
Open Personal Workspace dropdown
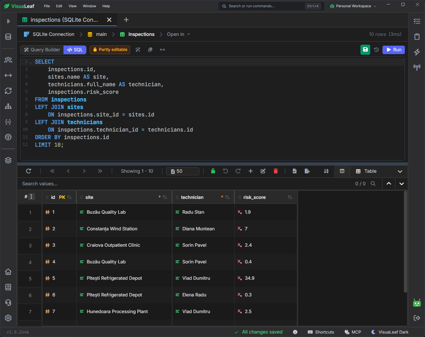tap(353, 6)
